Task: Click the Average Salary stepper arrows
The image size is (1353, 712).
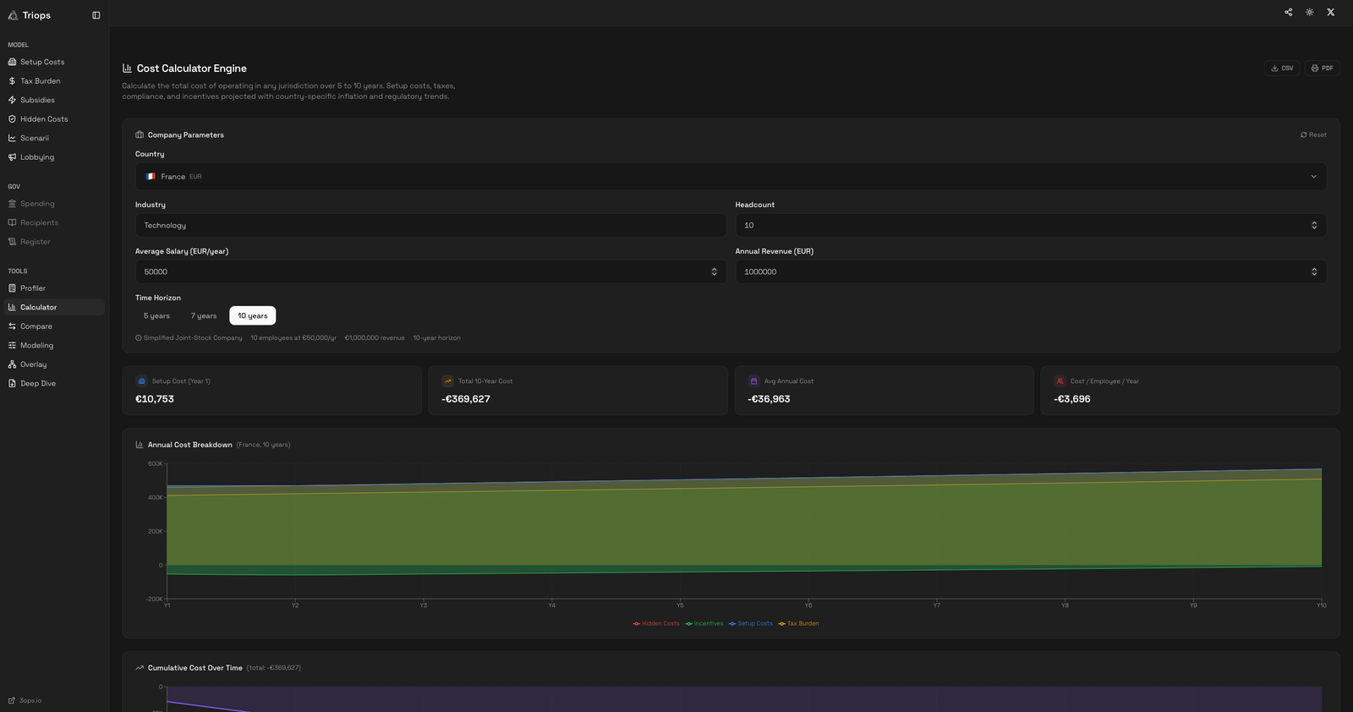Action: pyautogui.click(x=714, y=272)
